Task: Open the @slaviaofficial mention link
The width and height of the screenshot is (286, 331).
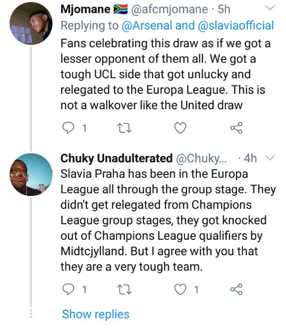Action: (236, 25)
